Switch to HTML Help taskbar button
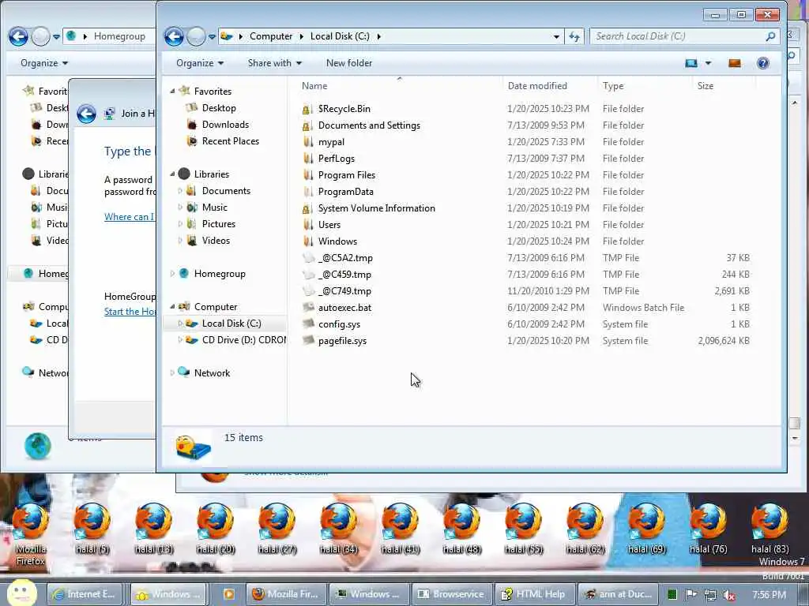Image resolution: width=809 pixels, height=606 pixels. (535, 594)
